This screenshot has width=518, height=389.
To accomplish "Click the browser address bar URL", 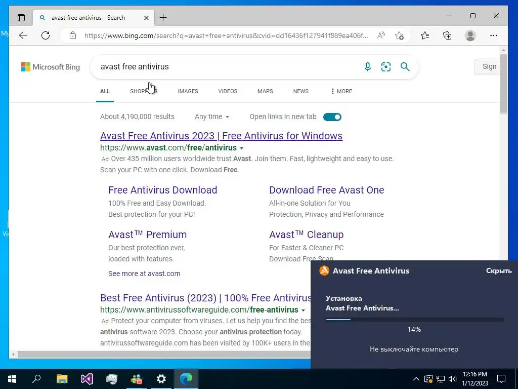I will (x=226, y=35).
